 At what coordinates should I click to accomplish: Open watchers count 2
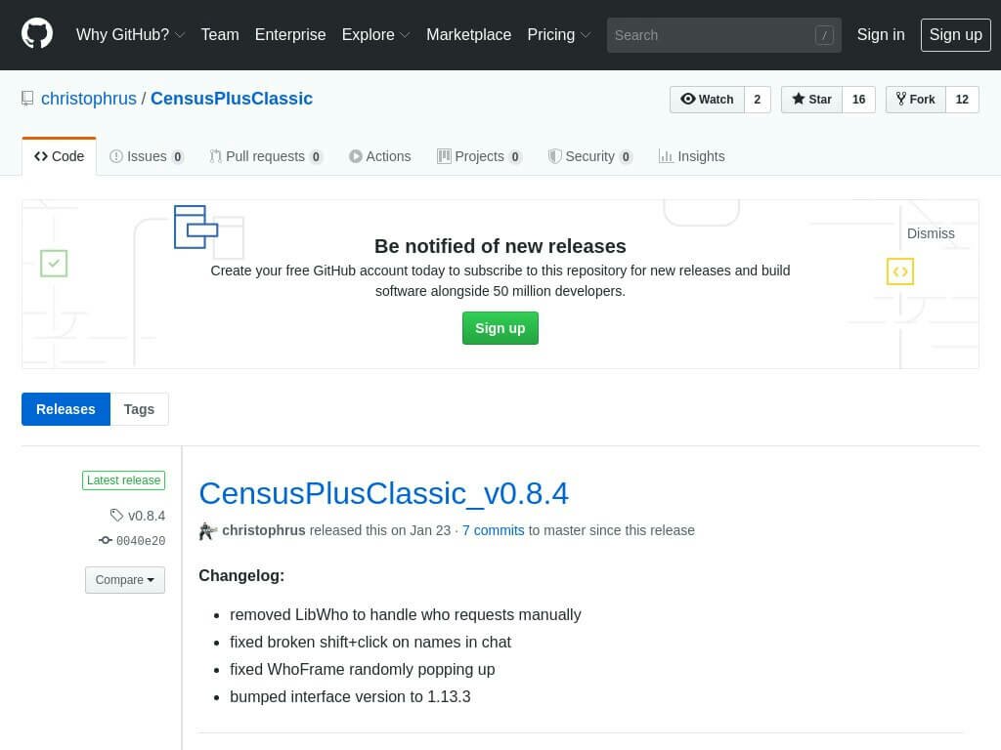tap(758, 100)
